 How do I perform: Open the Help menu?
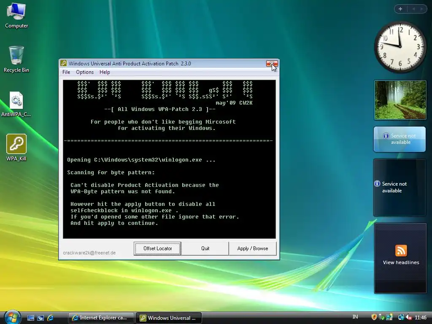(x=105, y=72)
